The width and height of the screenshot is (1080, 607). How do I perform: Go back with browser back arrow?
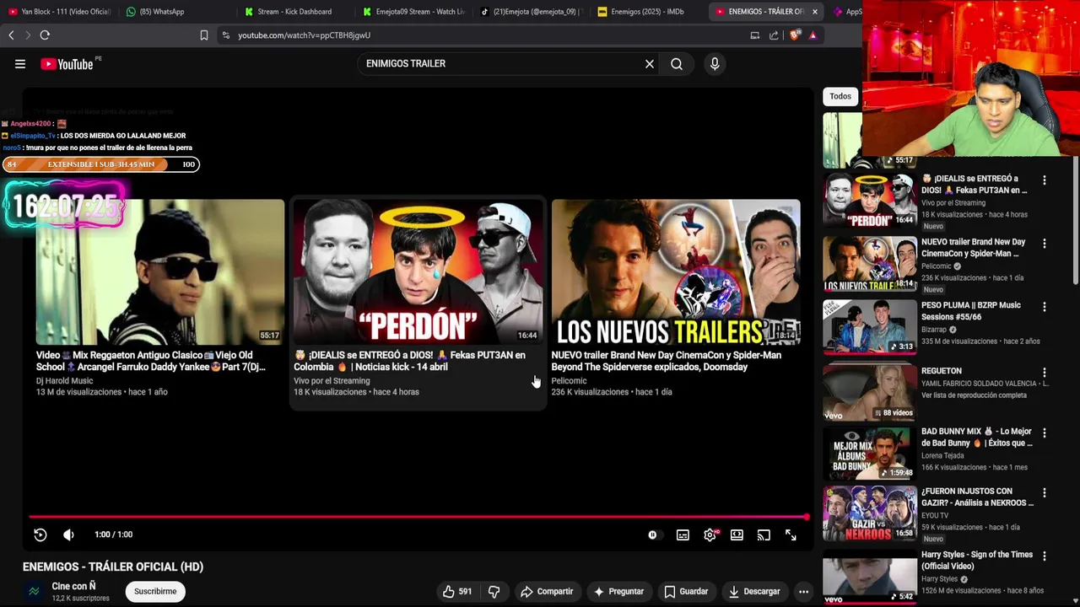[11, 35]
